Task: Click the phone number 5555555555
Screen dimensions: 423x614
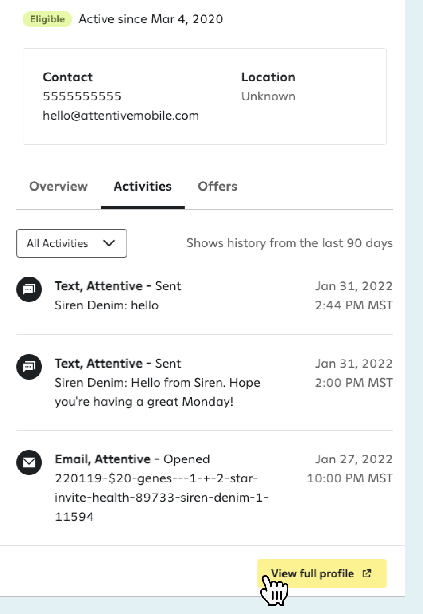Action: [82, 96]
